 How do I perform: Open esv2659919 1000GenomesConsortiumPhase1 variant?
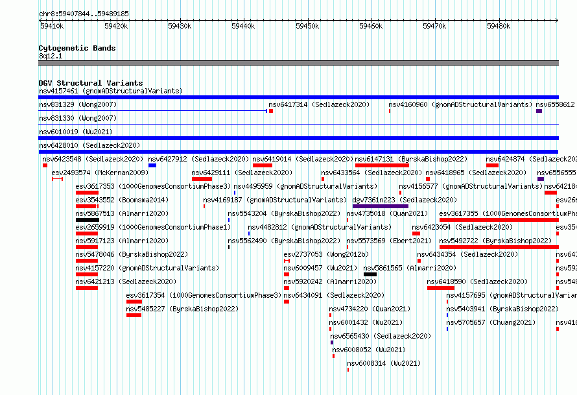(153, 227)
